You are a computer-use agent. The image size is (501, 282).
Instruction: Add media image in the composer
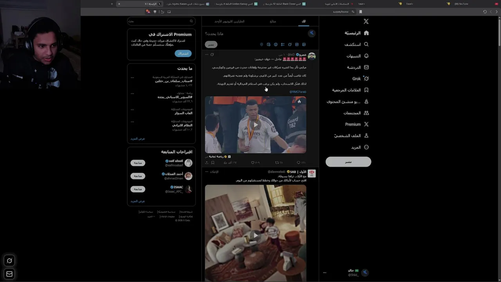click(304, 45)
